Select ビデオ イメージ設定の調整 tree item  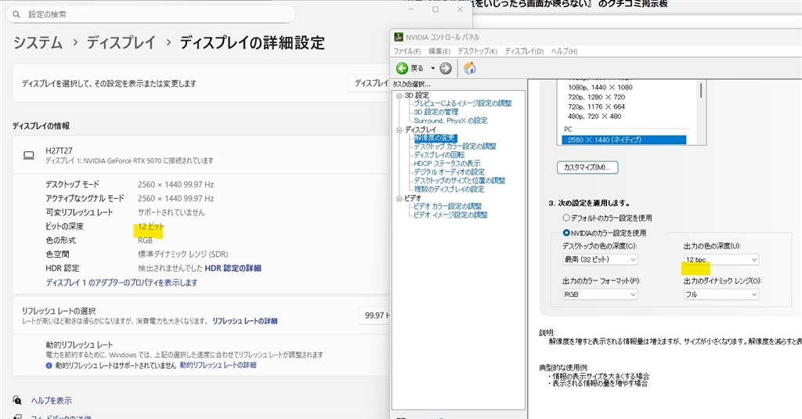coord(450,215)
